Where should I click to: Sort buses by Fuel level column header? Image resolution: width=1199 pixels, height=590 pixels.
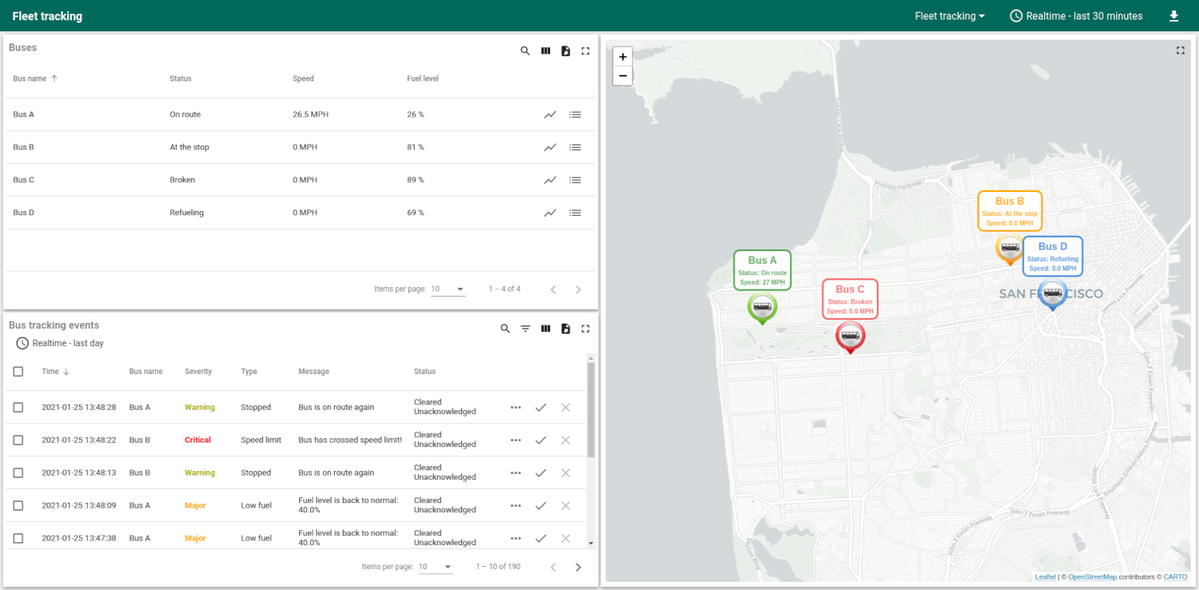(422, 78)
